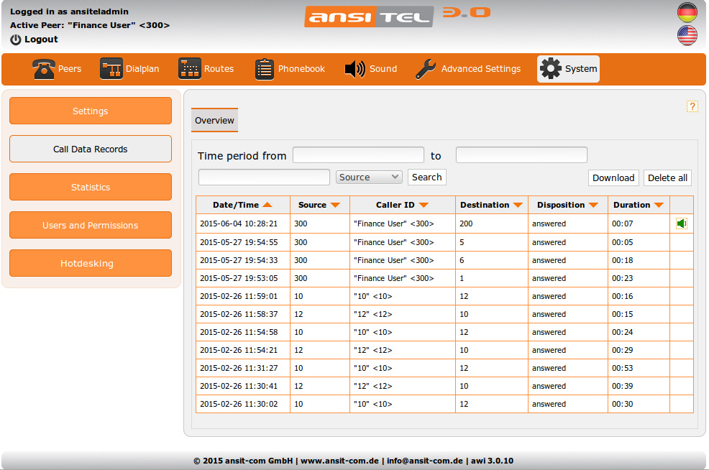This screenshot has height=470, width=709.
Task: Open Call Data Records sidebar item
Action: pyautogui.click(x=91, y=149)
